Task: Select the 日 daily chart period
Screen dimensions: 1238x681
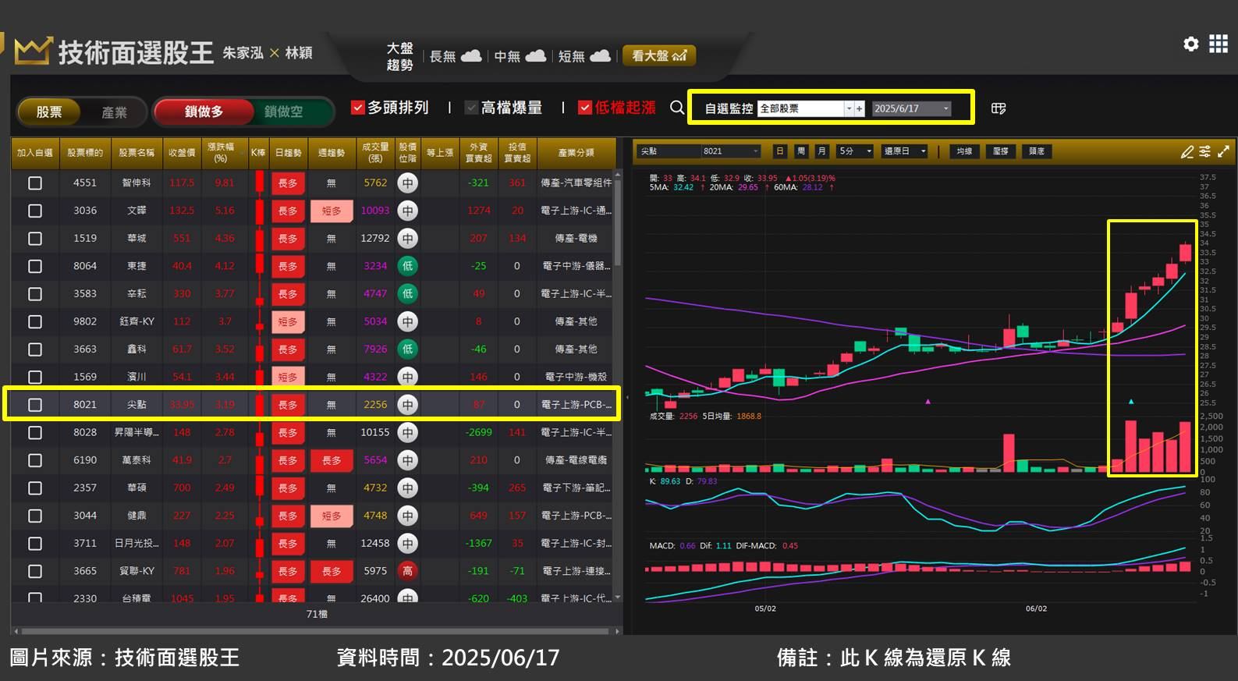Action: 779,151
